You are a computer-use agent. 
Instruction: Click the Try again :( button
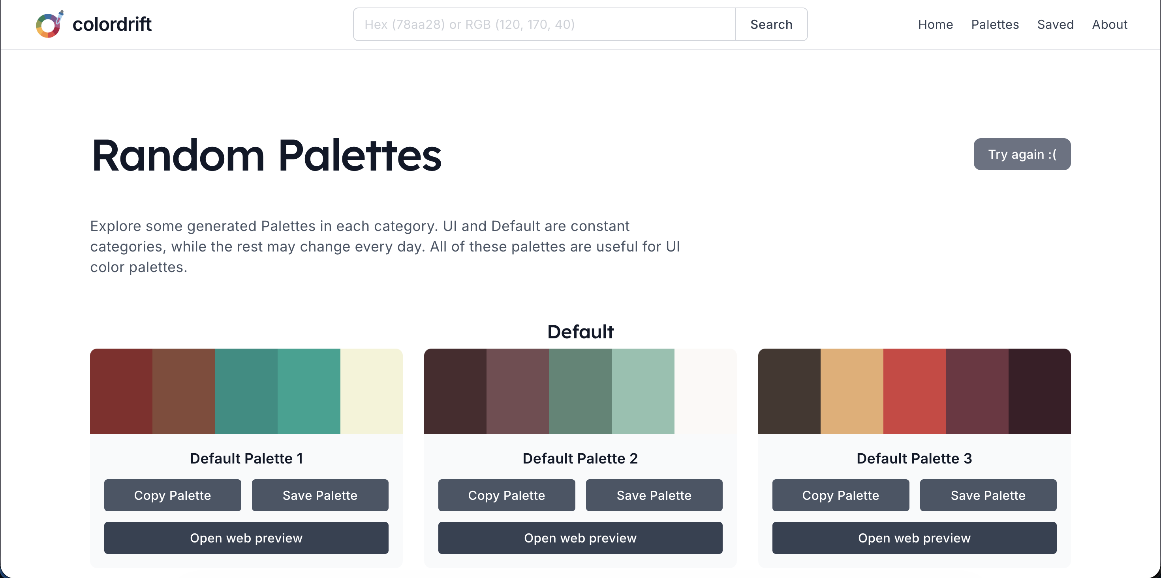point(1022,154)
